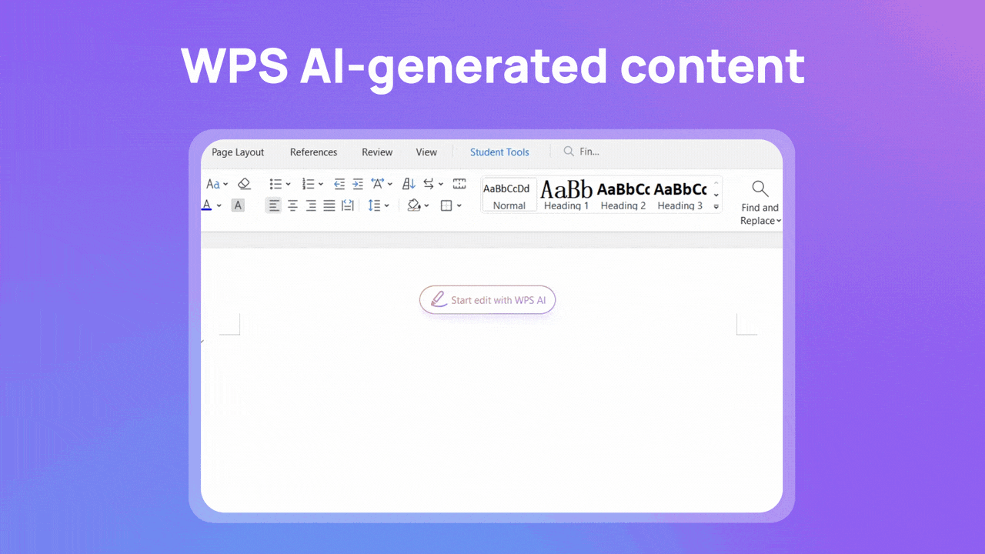The image size is (985, 554).
Task: Apply the Normal style
Action: pos(509,195)
